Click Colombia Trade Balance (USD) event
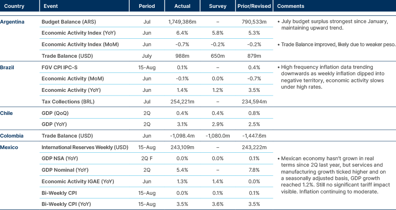Viewport: 396px width, 210px height. [67, 136]
